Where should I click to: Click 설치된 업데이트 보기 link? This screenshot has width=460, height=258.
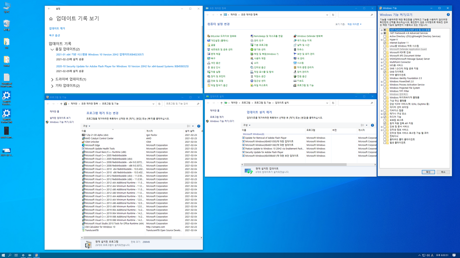(x=60, y=118)
